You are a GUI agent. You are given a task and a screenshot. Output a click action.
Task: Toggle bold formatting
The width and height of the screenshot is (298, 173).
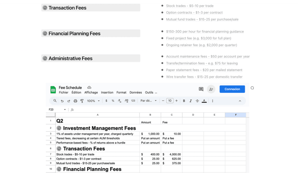coord(184,101)
